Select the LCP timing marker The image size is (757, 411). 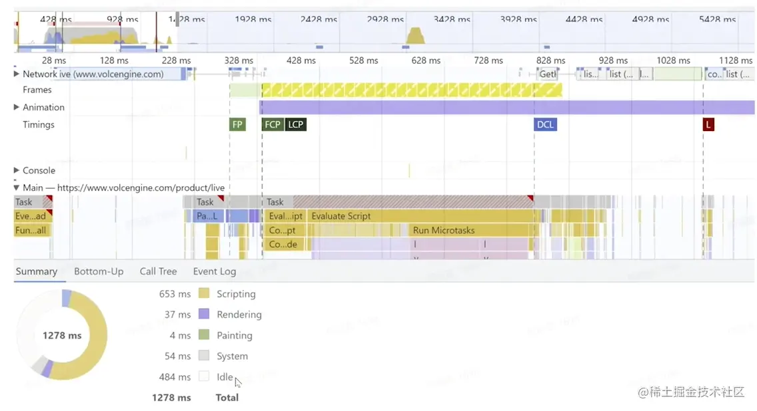295,124
